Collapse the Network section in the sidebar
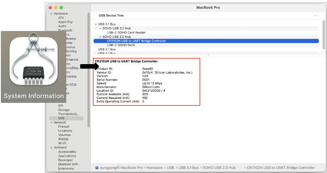 click(x=52, y=123)
